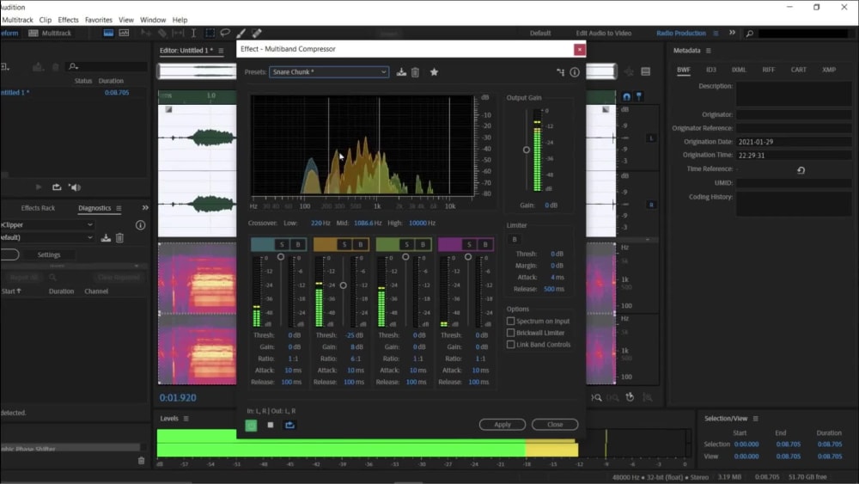Open the Effects menu

tap(68, 20)
